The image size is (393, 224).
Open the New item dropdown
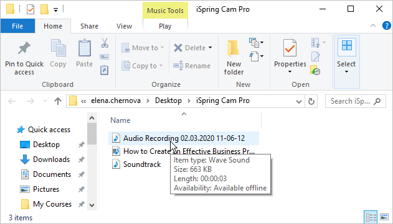(256, 43)
